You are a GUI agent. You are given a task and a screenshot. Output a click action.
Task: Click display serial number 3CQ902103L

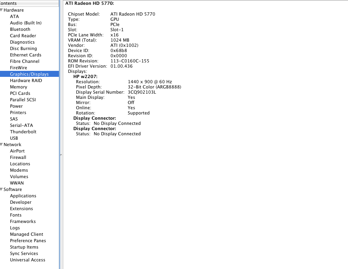click(x=142, y=92)
